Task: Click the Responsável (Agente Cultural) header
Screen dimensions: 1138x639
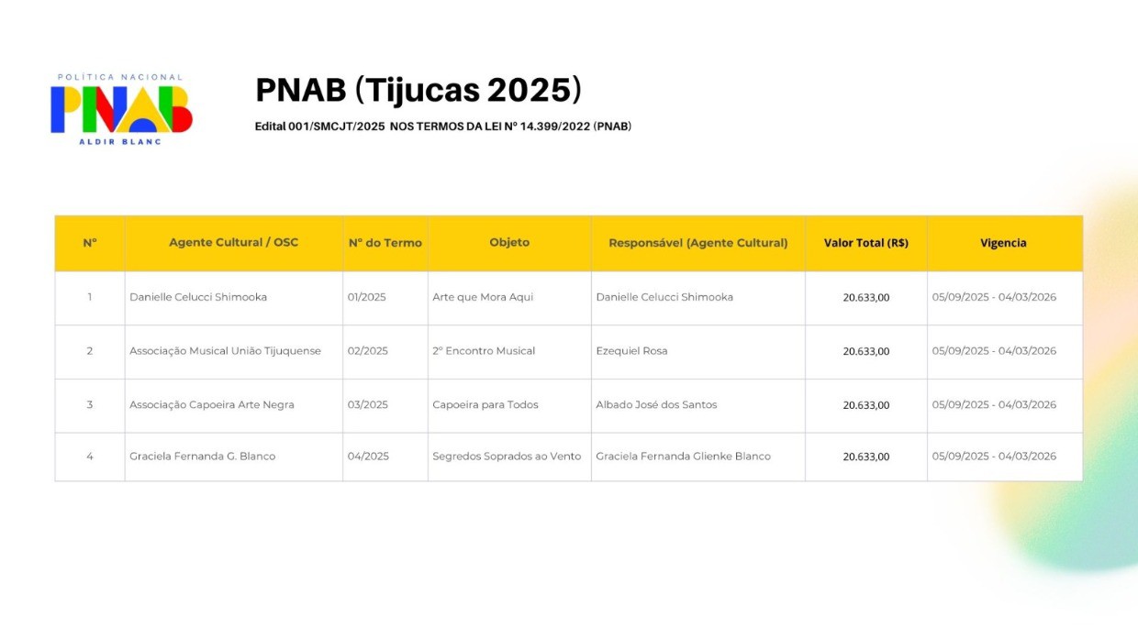Action: point(697,243)
